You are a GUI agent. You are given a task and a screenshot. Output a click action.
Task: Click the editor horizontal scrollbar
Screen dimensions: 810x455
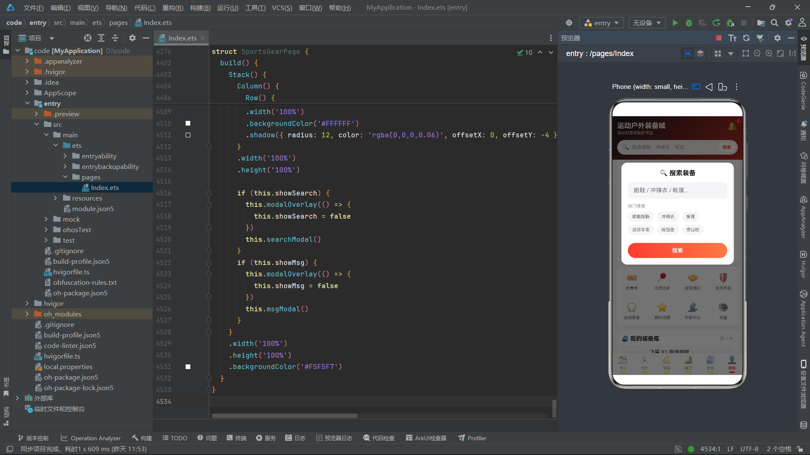[284, 416]
